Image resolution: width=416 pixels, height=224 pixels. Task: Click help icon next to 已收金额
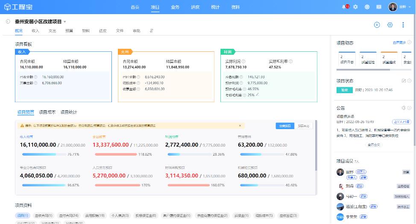(x=35, y=77)
